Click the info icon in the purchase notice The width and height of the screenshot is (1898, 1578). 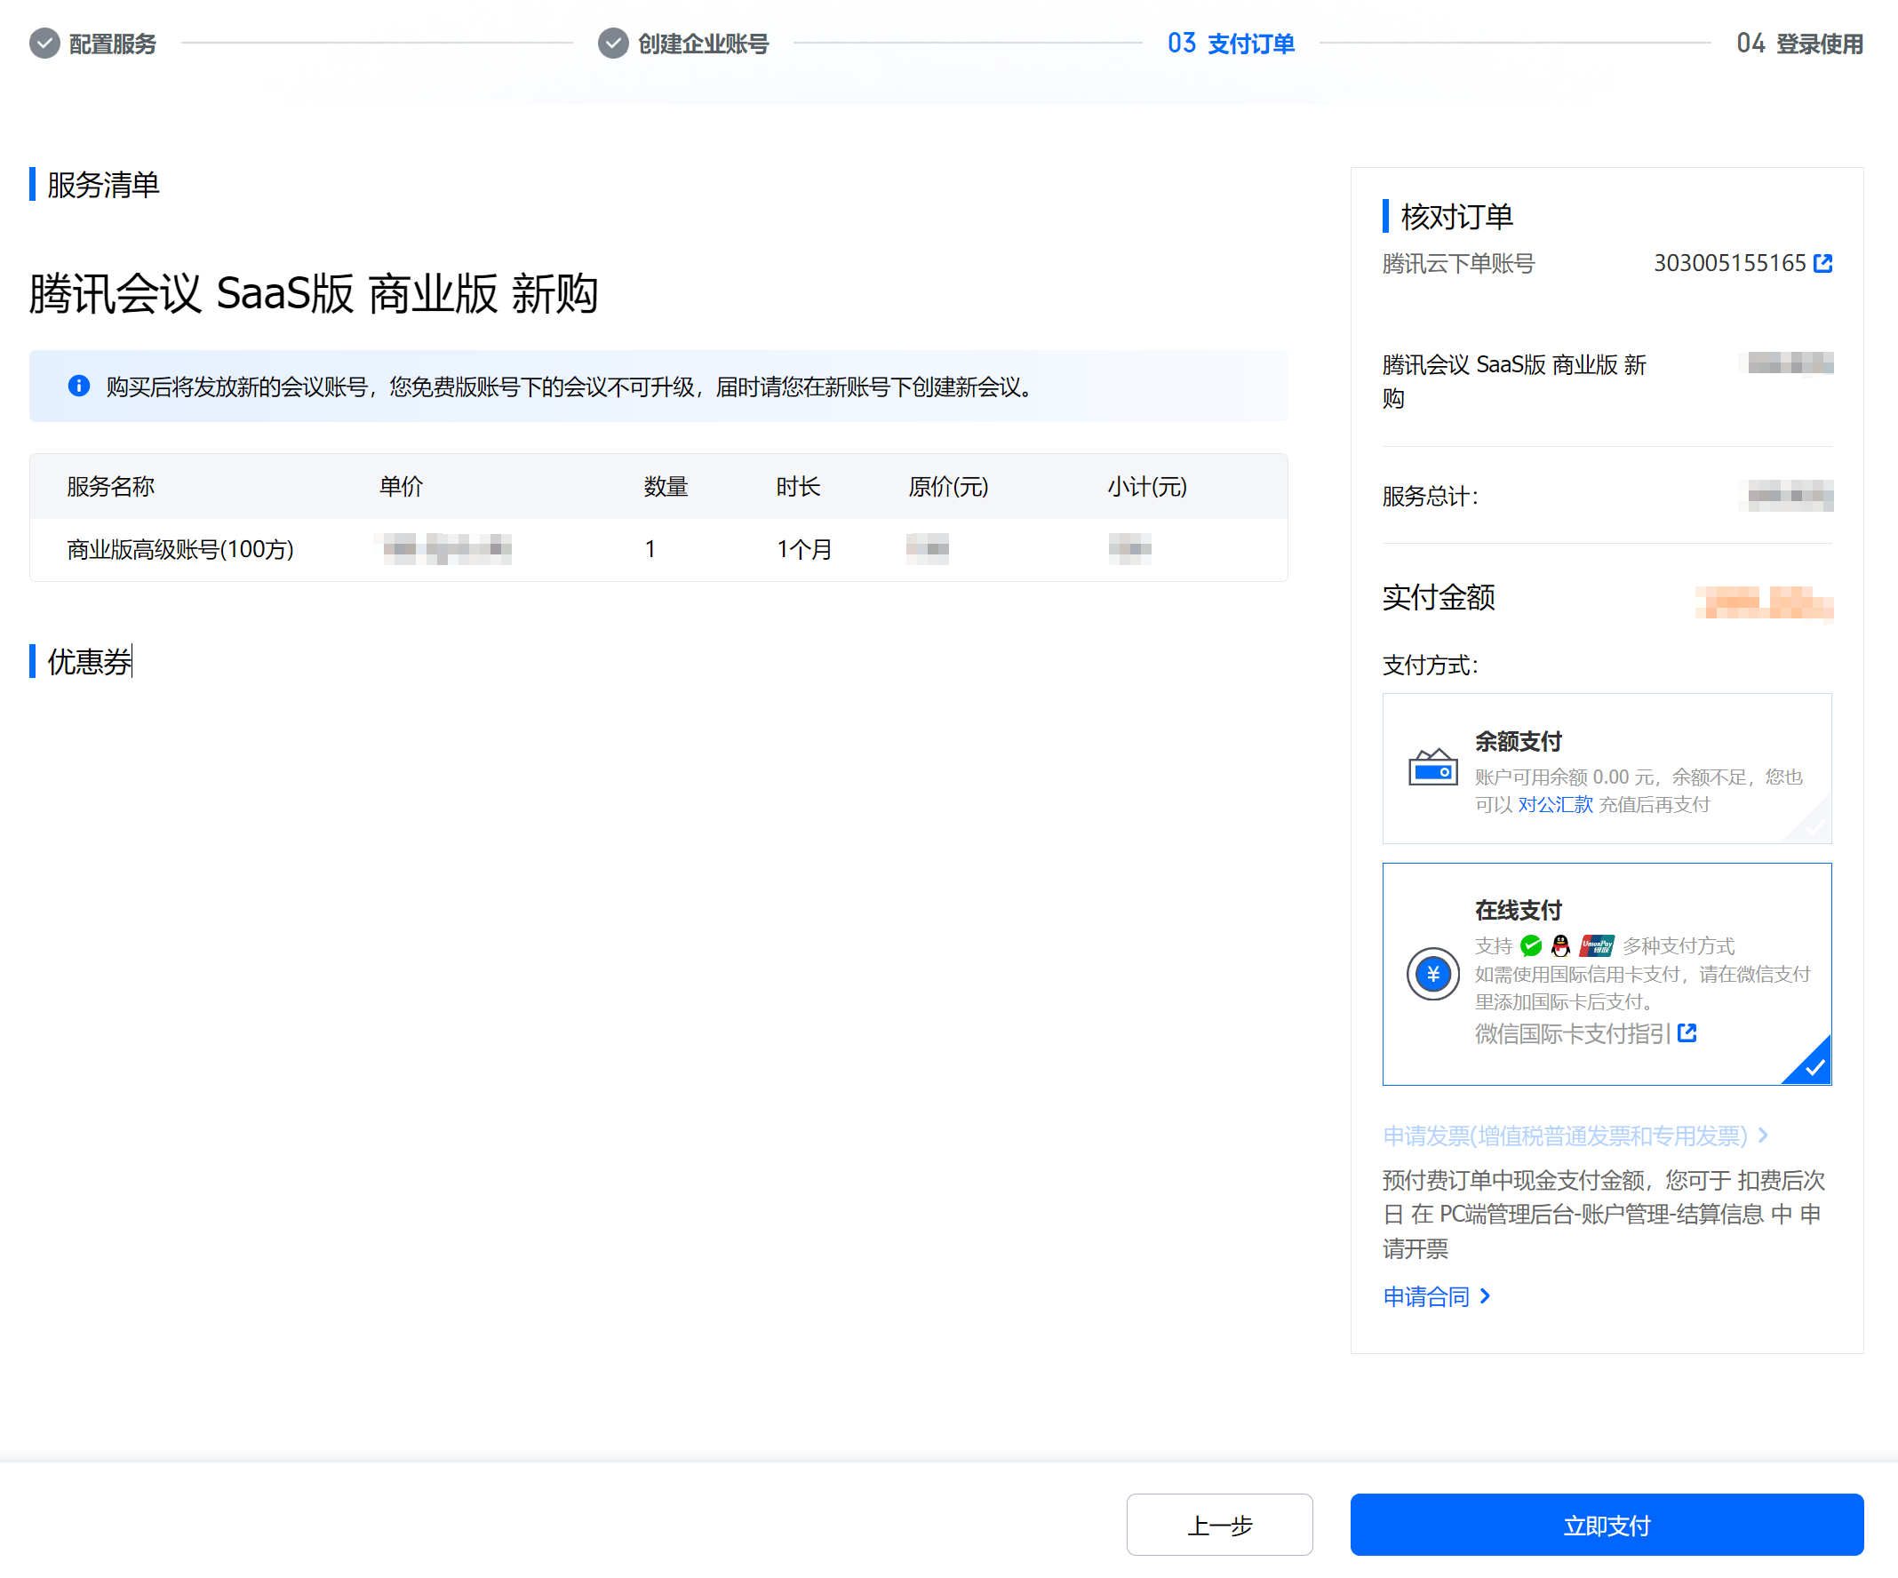(x=80, y=386)
